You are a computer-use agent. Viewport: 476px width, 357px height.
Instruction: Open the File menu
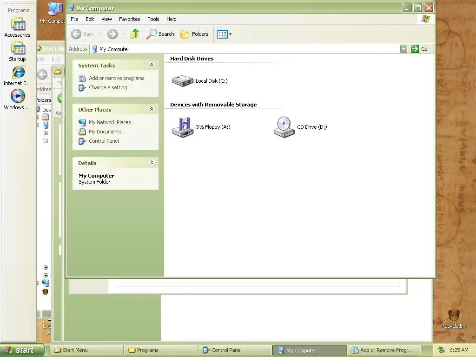[74, 19]
